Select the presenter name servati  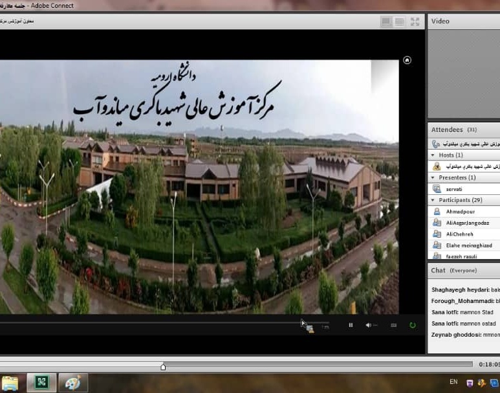(x=454, y=189)
